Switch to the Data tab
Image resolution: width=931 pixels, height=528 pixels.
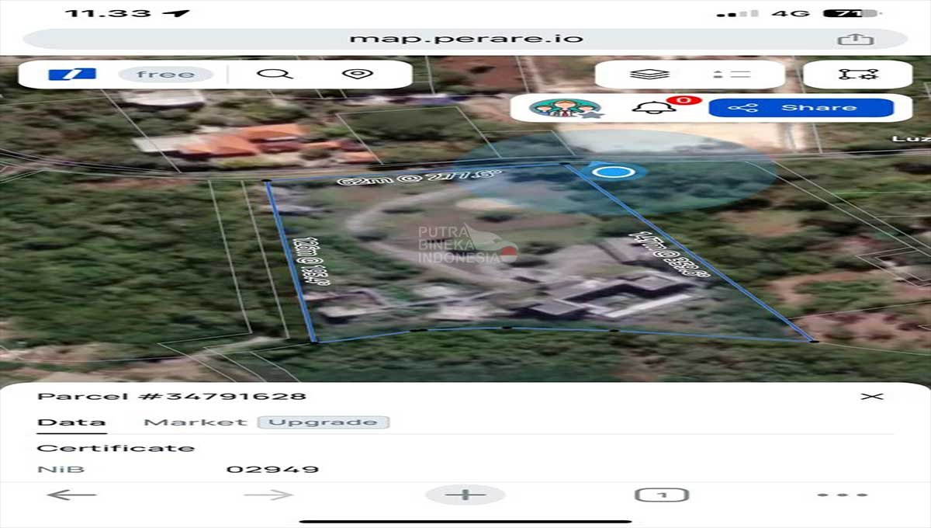point(71,422)
